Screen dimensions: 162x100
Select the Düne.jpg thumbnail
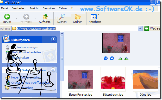pyautogui.click(x=146, y=79)
